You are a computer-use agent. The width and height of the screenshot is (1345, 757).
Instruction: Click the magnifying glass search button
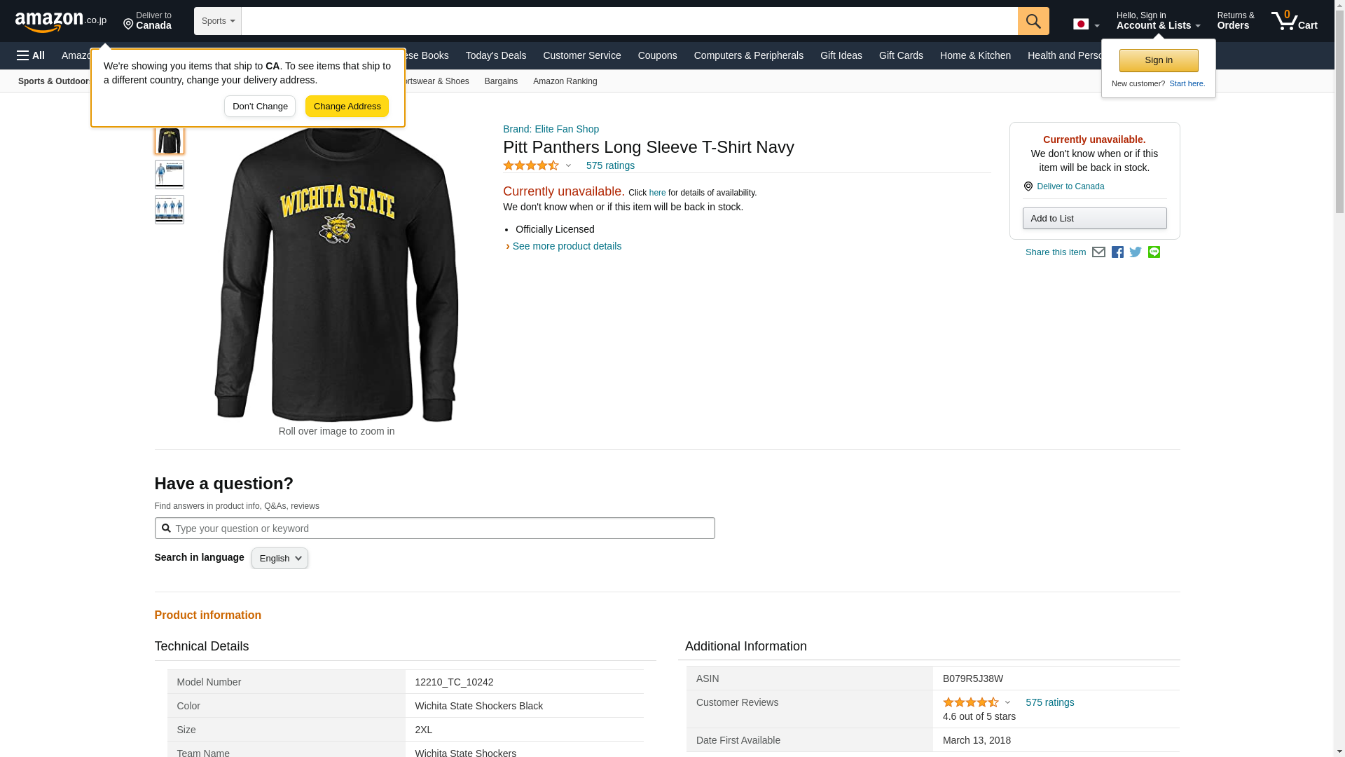(1033, 21)
